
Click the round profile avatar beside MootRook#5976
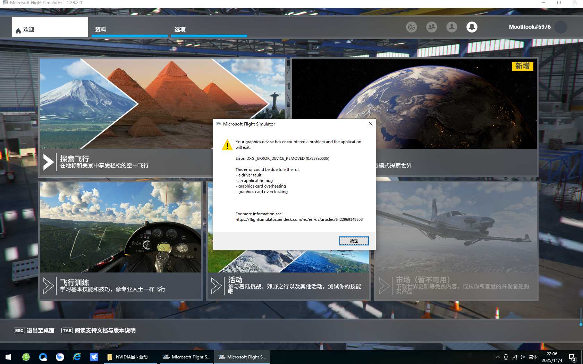[x=560, y=27]
